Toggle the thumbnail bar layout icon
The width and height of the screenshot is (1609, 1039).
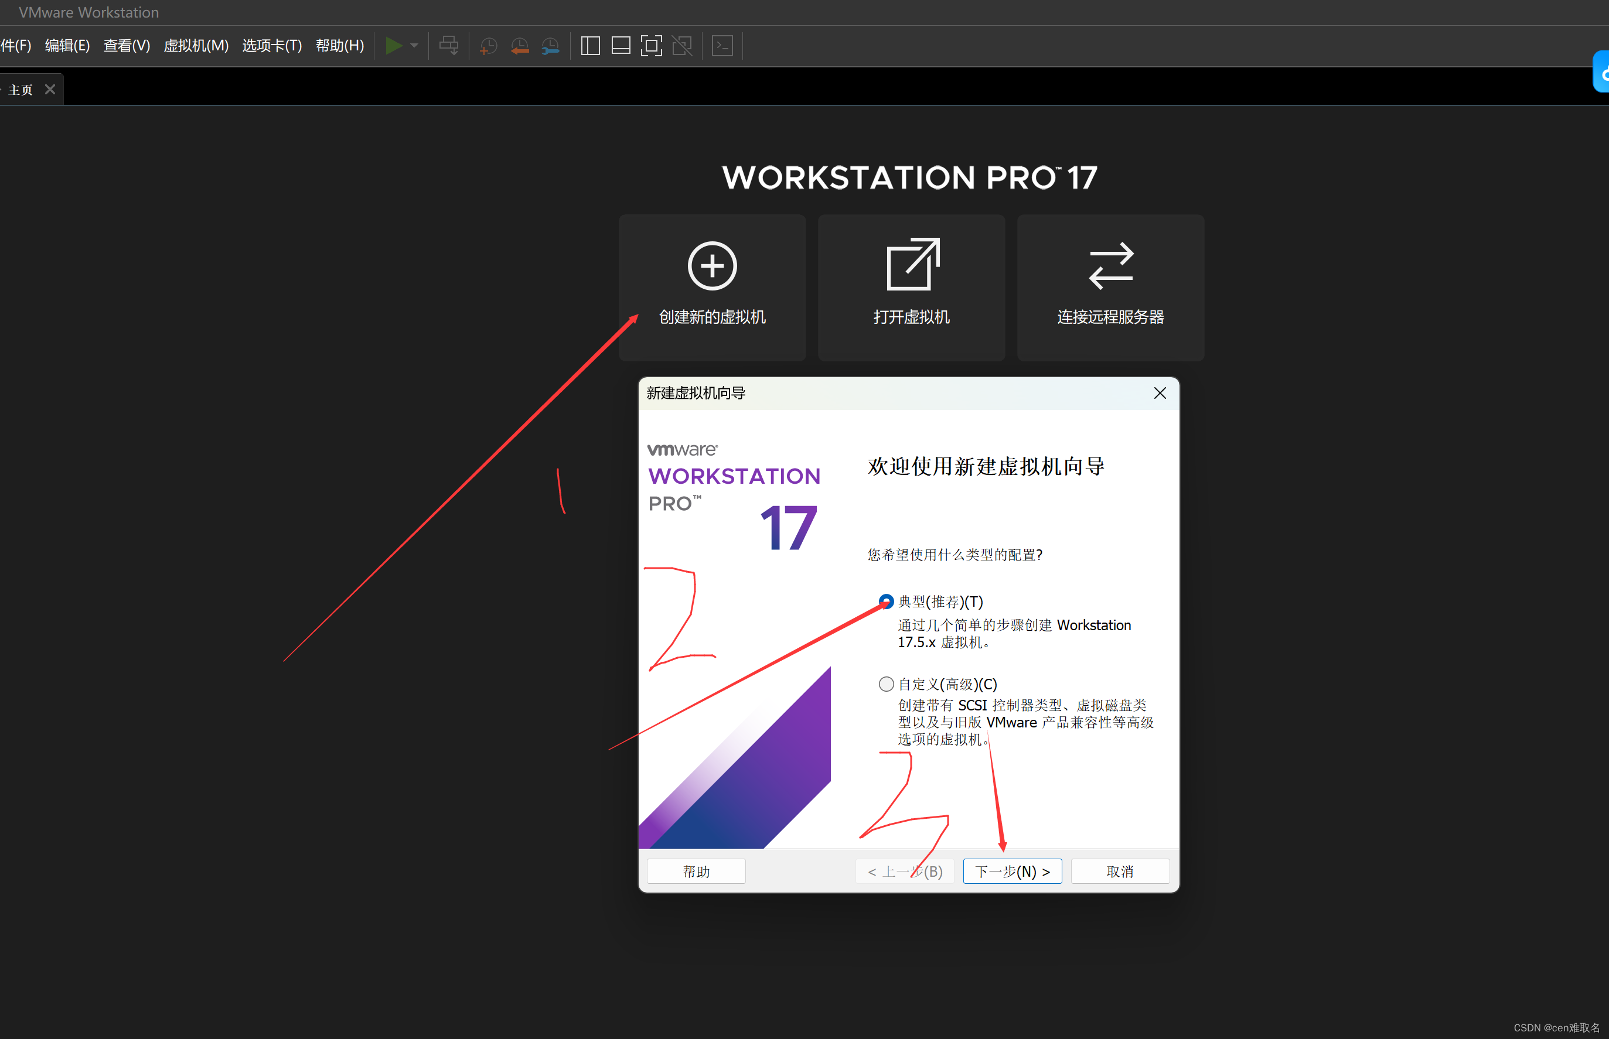(x=621, y=46)
